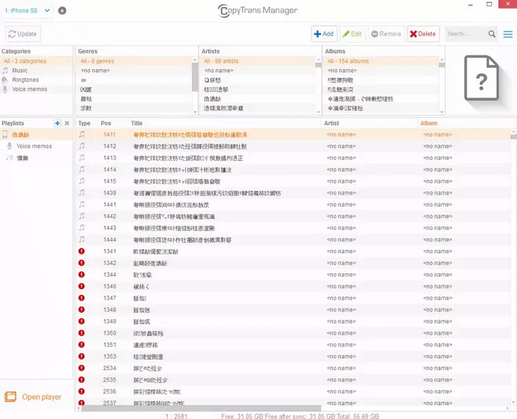517x419 pixels.
Task: Click the search magnifier icon
Action: 492,34
